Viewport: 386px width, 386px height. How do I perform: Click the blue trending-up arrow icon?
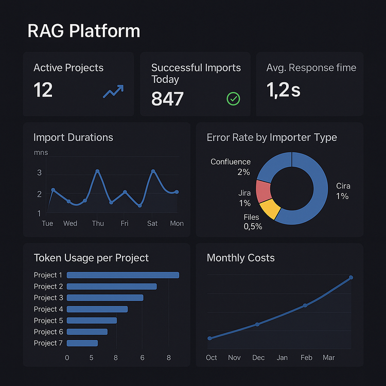(113, 92)
